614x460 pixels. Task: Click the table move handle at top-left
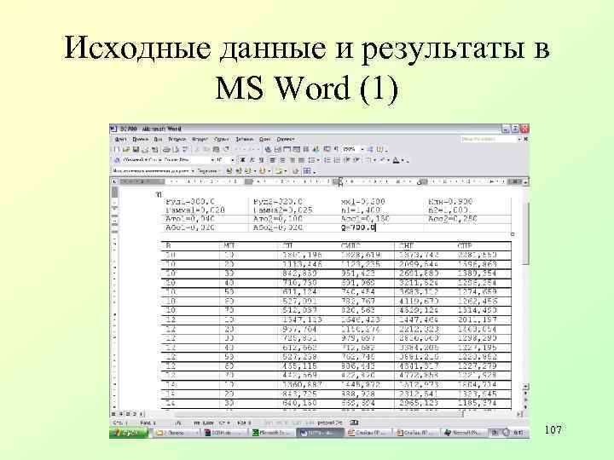pos(159,194)
